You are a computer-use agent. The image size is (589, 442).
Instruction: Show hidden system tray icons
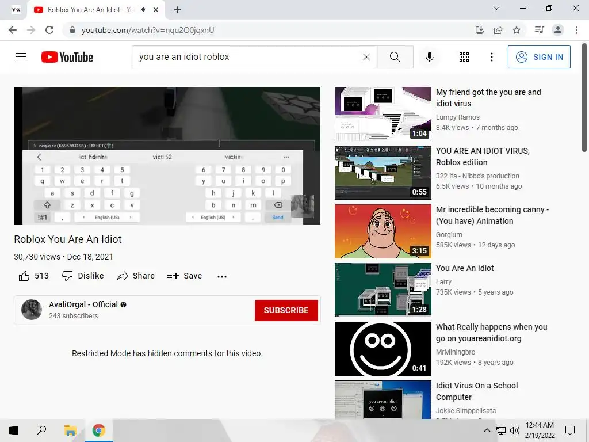(x=487, y=430)
